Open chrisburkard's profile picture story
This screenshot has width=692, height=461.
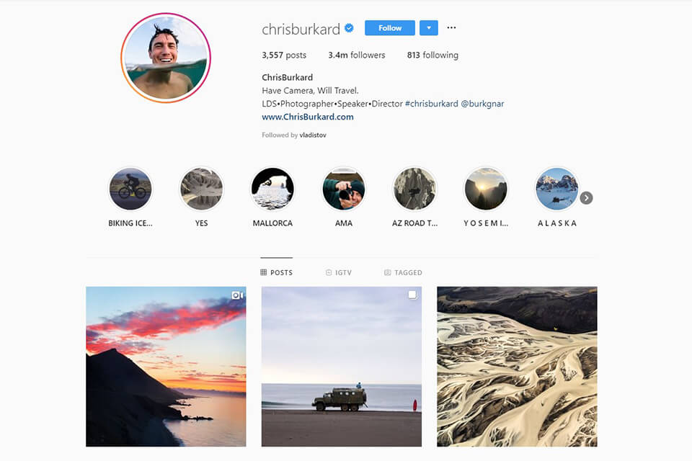(x=166, y=58)
